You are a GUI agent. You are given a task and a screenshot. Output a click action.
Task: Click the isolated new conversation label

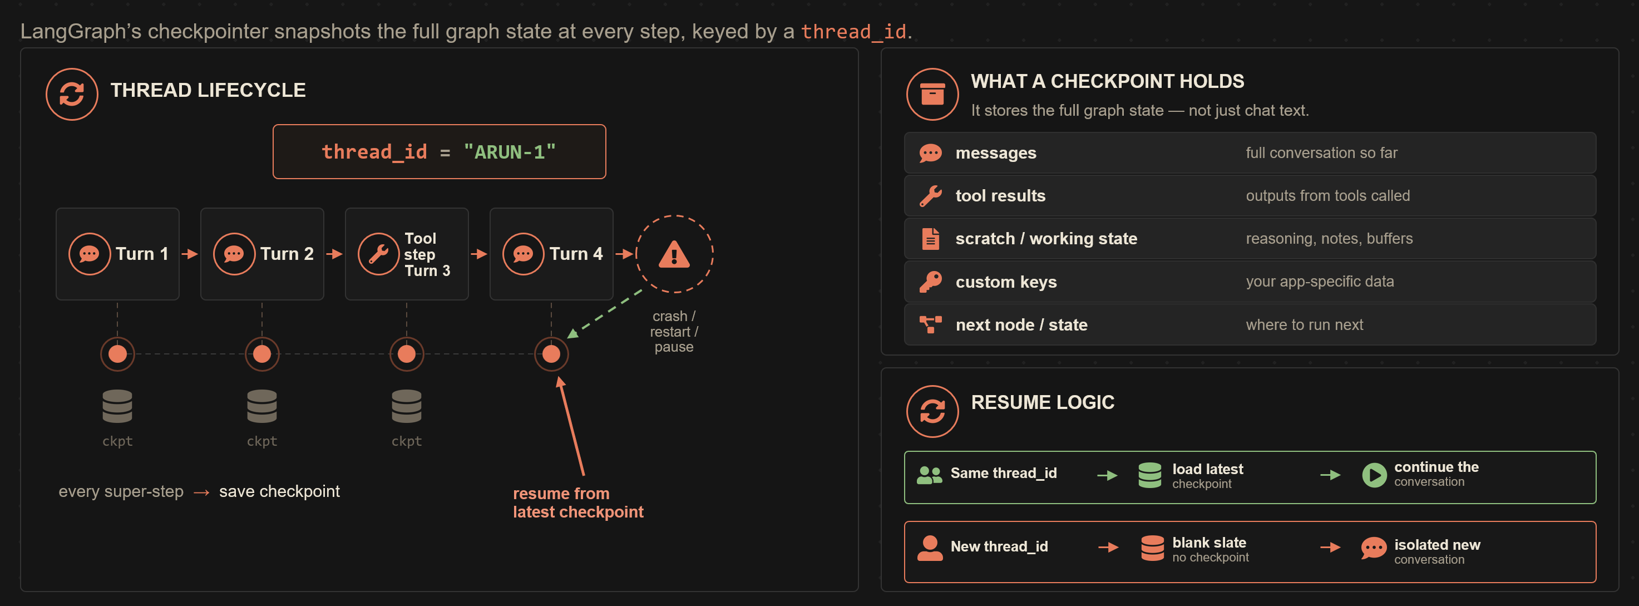coord(1436,552)
